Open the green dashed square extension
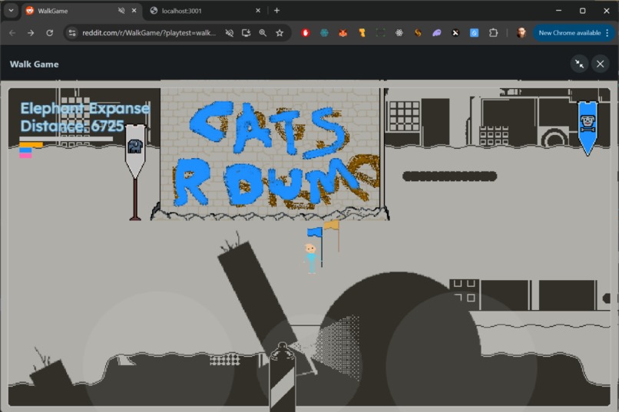This screenshot has height=412, width=619. click(380, 33)
